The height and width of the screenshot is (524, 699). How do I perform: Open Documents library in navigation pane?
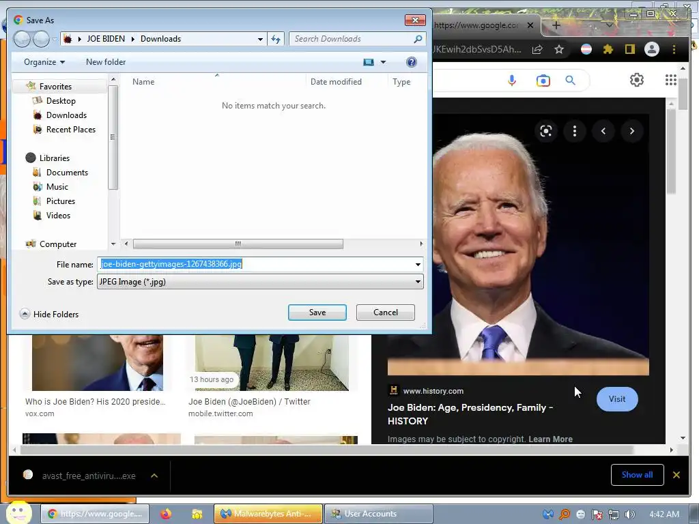(67, 173)
